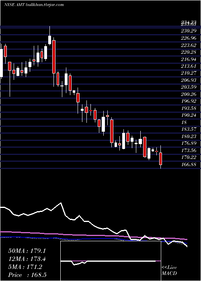Click the MACD histogram panel
Screen dimensions: 201x281
point(111,261)
